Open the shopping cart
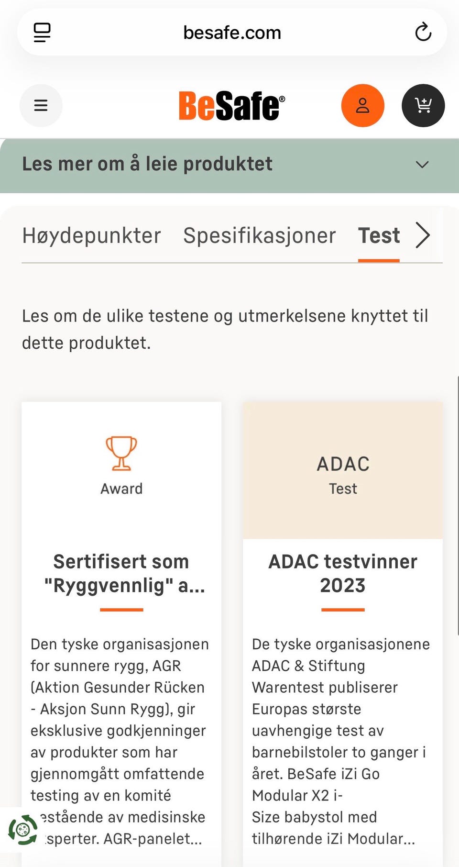Screen dimensions: 459x867 coord(423,105)
